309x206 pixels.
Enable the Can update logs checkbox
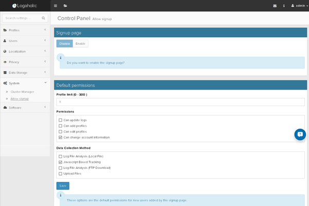60,120
